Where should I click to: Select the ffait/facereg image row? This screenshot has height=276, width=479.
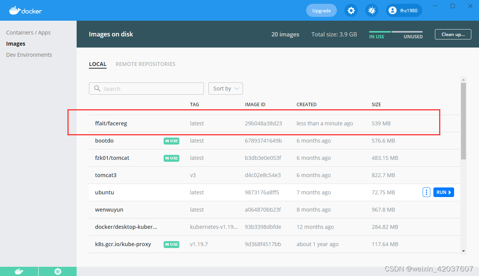(x=274, y=123)
